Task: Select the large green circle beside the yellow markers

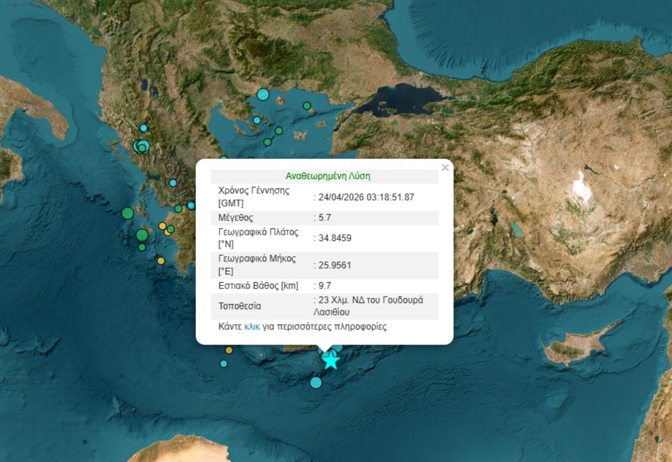Action: (x=142, y=235)
